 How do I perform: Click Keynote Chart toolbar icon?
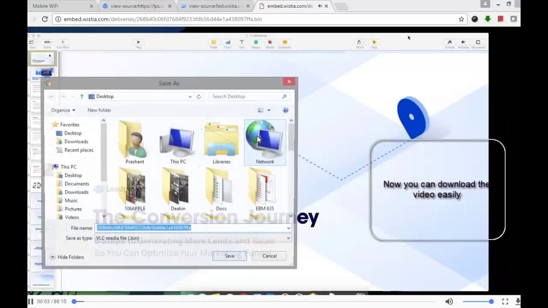point(228,44)
